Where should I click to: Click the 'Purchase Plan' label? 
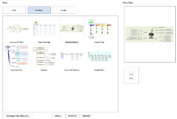(x=17, y=70)
